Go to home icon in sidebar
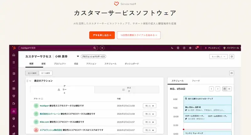Viewport: 251px width, 135px height. point(14,55)
